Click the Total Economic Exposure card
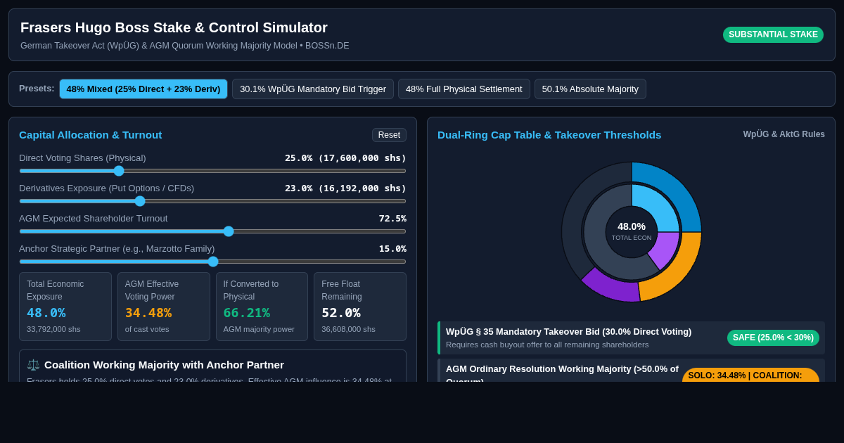 point(65,307)
